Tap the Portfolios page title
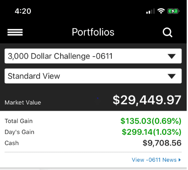 pos(93,32)
